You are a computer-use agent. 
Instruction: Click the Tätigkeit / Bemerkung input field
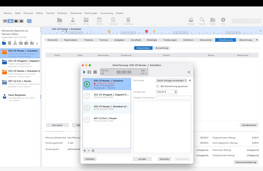[173, 97]
